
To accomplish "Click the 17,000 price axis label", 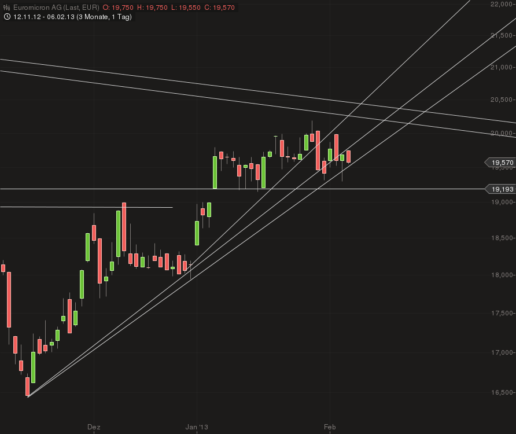I will [502, 352].
